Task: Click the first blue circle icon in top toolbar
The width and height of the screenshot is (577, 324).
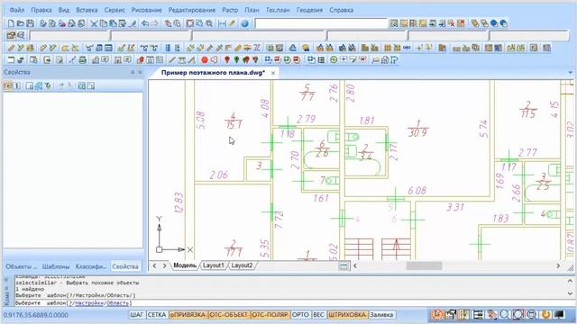Action: coord(494,23)
